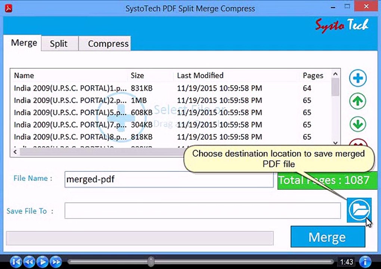Image resolution: width=381 pixels, height=269 pixels.
Task: Click the 608KB size cell
Action: coord(142,112)
